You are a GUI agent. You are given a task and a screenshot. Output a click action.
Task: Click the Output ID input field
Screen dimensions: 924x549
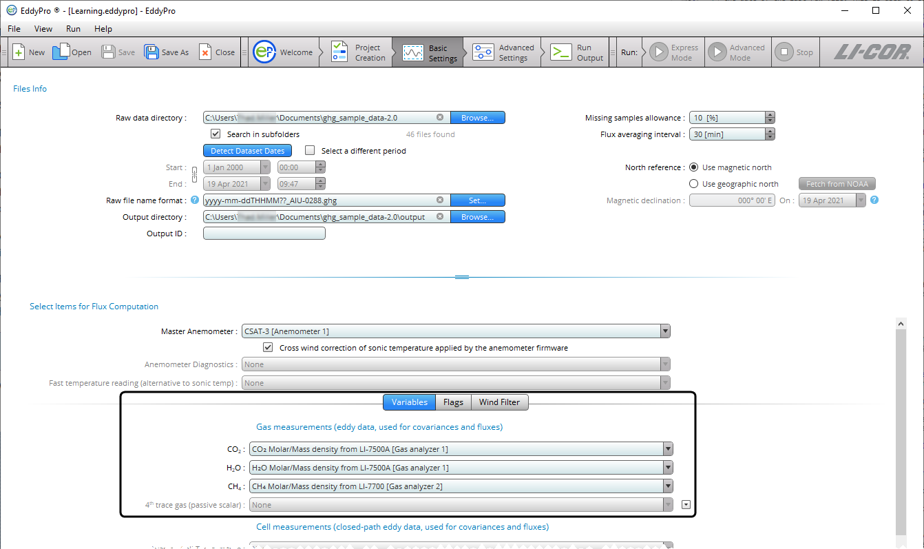point(264,234)
